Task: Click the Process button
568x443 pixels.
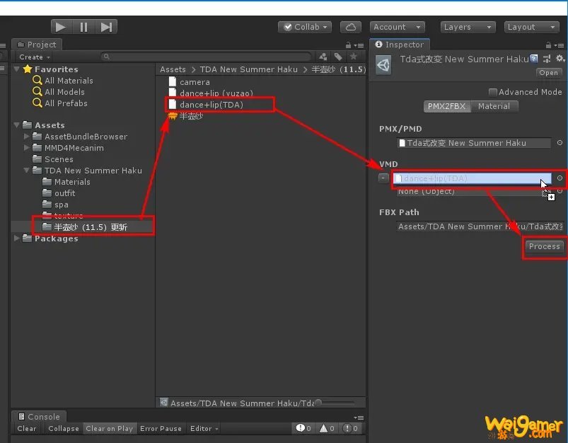Action: point(544,246)
